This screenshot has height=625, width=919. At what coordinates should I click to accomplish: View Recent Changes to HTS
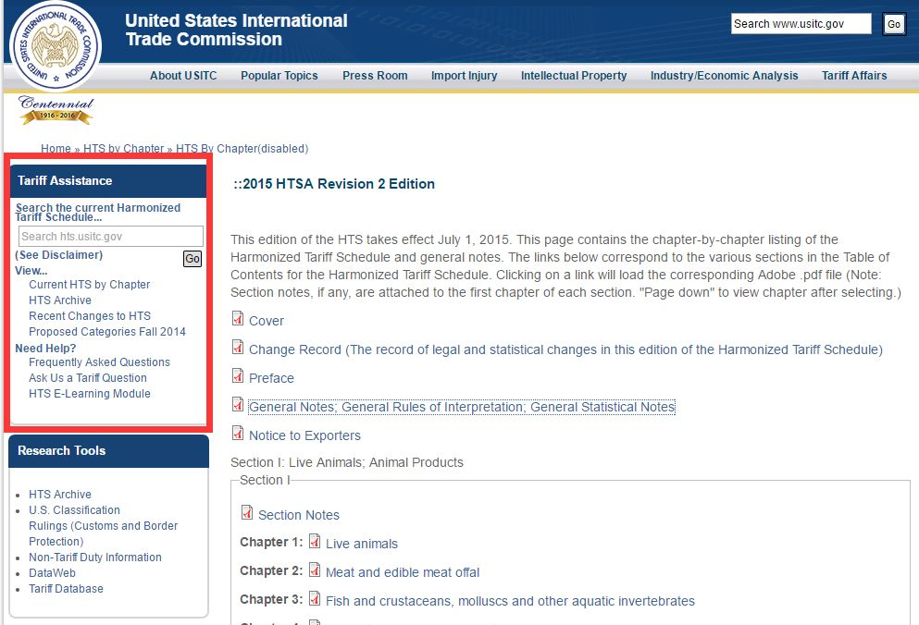[x=90, y=316]
